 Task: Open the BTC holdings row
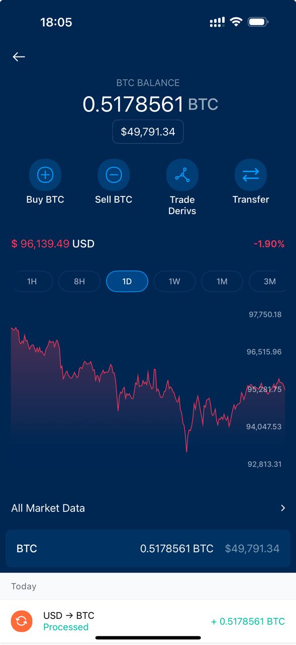tap(148, 548)
